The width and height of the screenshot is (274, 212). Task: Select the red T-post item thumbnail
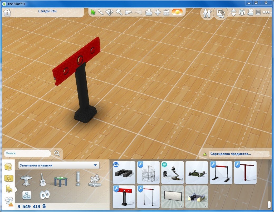click(x=245, y=173)
